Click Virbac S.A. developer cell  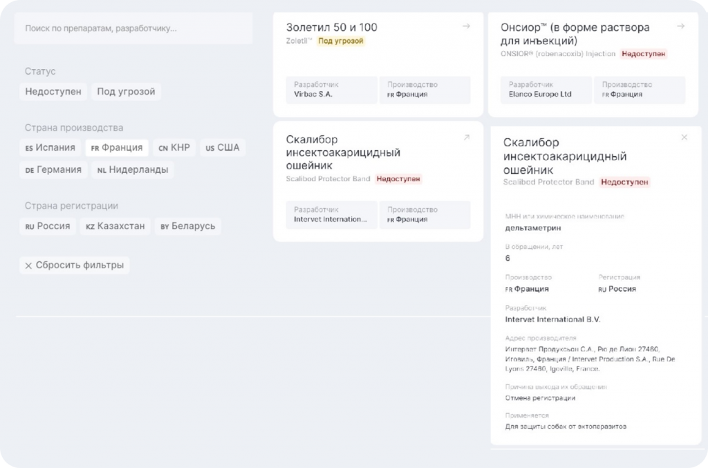coord(331,90)
